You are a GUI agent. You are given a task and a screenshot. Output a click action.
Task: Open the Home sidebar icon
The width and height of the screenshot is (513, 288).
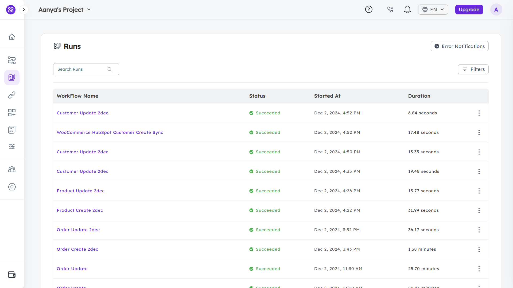click(x=12, y=37)
